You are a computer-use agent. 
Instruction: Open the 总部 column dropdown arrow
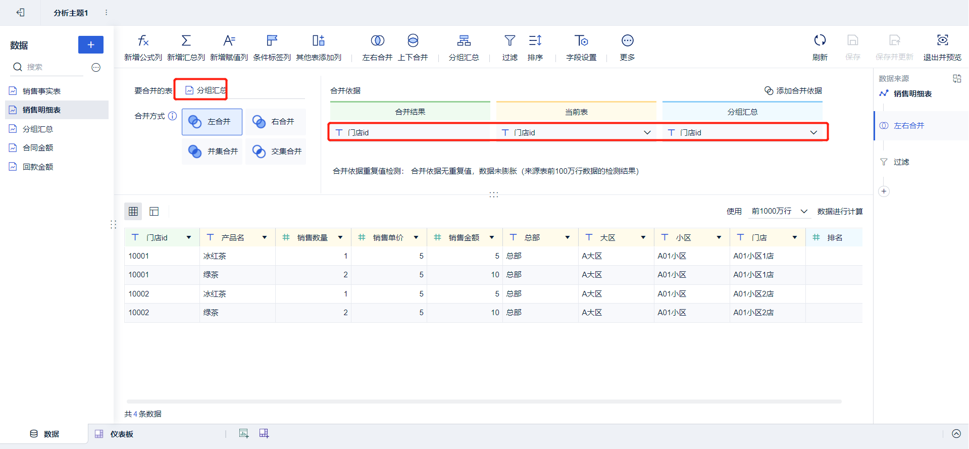pyautogui.click(x=568, y=237)
